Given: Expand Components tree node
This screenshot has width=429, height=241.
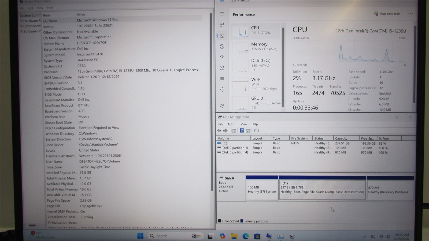Looking at the screenshot, I should (21, 26).
